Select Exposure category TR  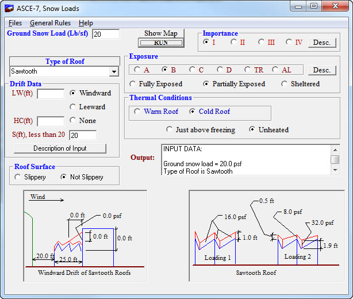click(x=247, y=70)
